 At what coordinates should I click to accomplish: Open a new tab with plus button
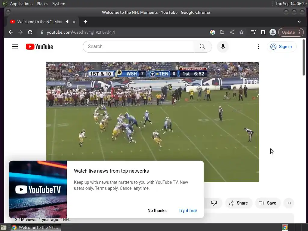(85, 22)
